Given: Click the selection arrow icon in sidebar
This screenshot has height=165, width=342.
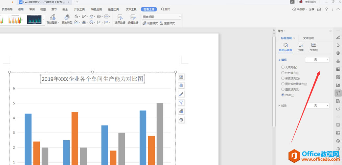Looking at the screenshot, I should [338, 45].
